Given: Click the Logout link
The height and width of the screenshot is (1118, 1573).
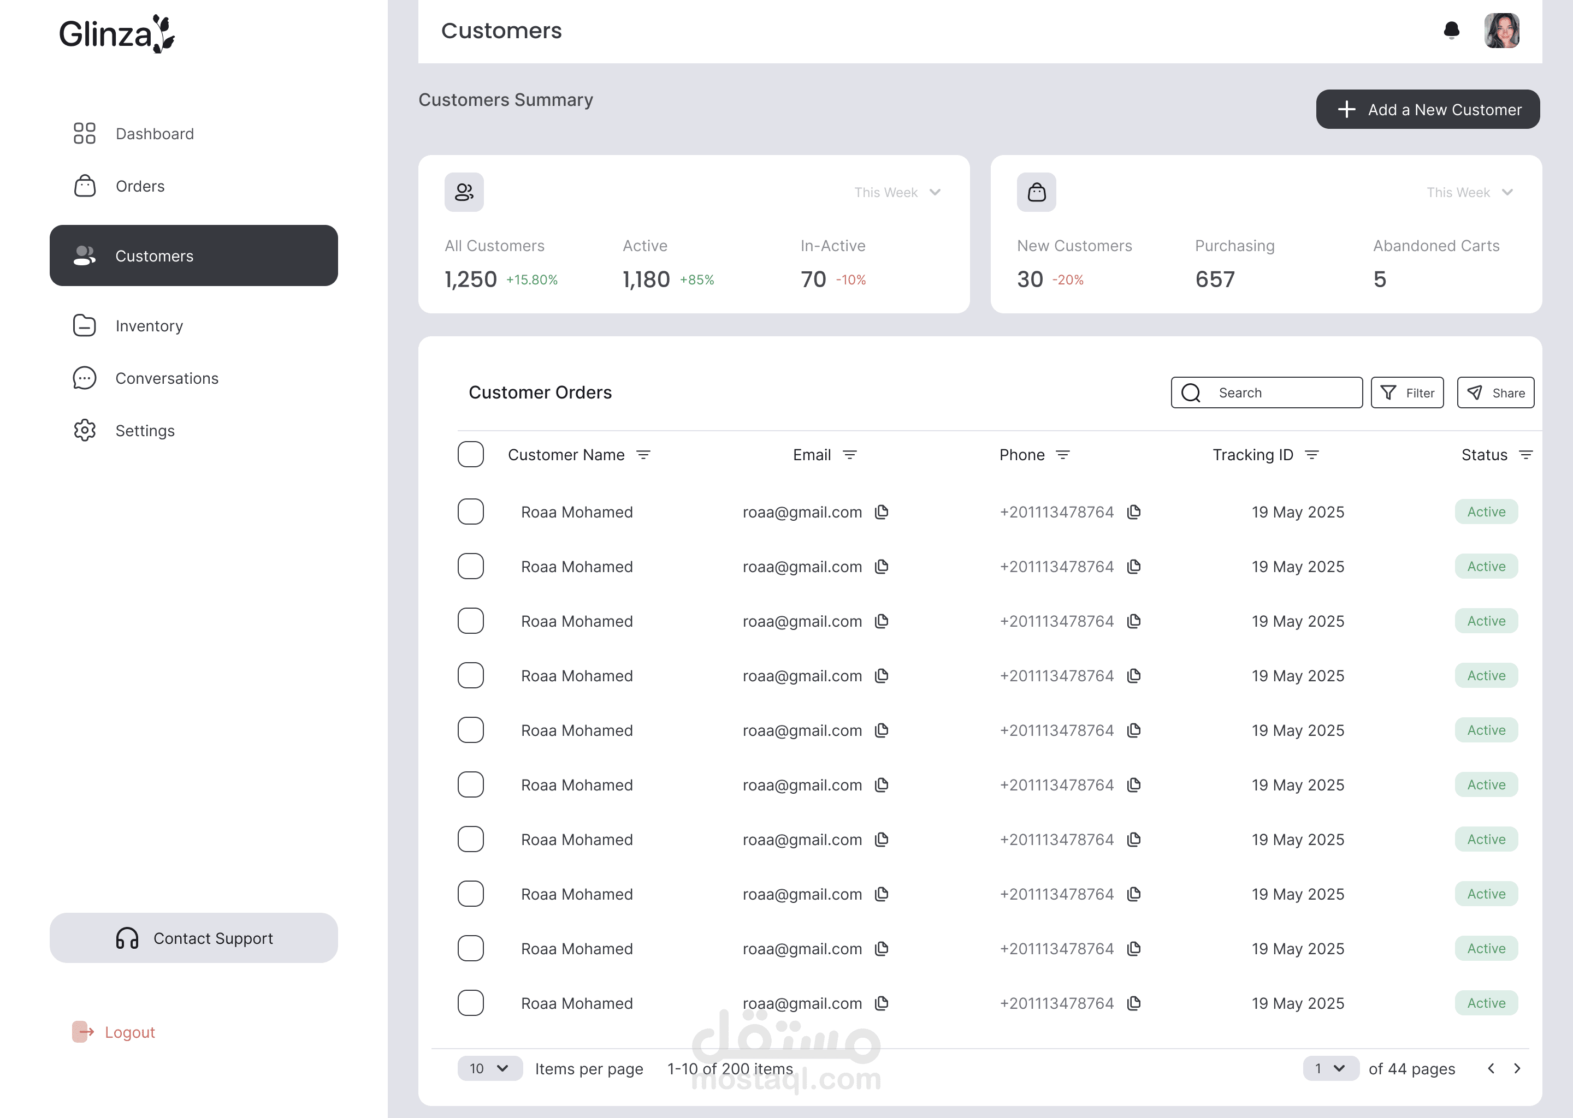Looking at the screenshot, I should coord(114,1032).
